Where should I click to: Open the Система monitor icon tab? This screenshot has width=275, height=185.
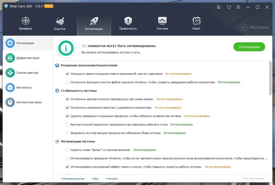(x=162, y=21)
